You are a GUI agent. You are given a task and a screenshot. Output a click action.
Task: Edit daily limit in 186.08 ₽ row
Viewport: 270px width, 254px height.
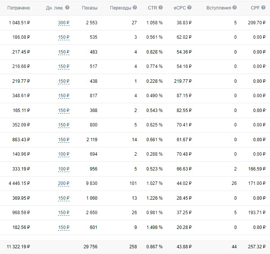[x=64, y=37]
